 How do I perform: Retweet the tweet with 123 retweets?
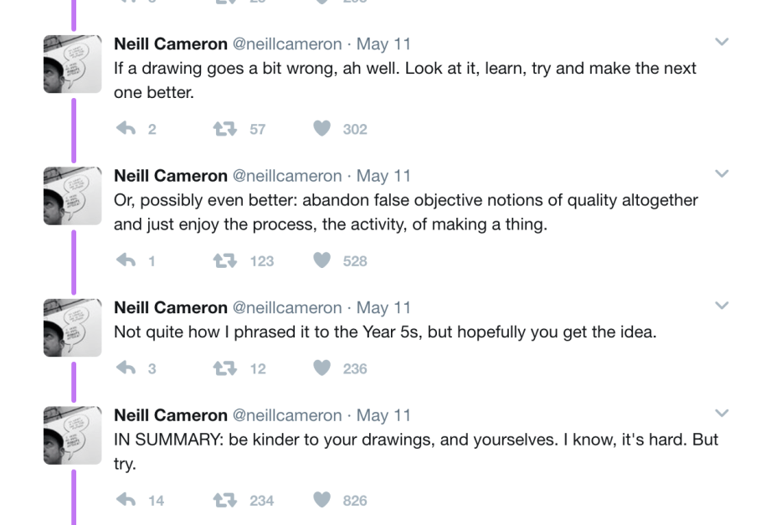point(223,260)
